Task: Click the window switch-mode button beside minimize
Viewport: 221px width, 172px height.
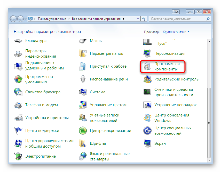Action: (176, 12)
